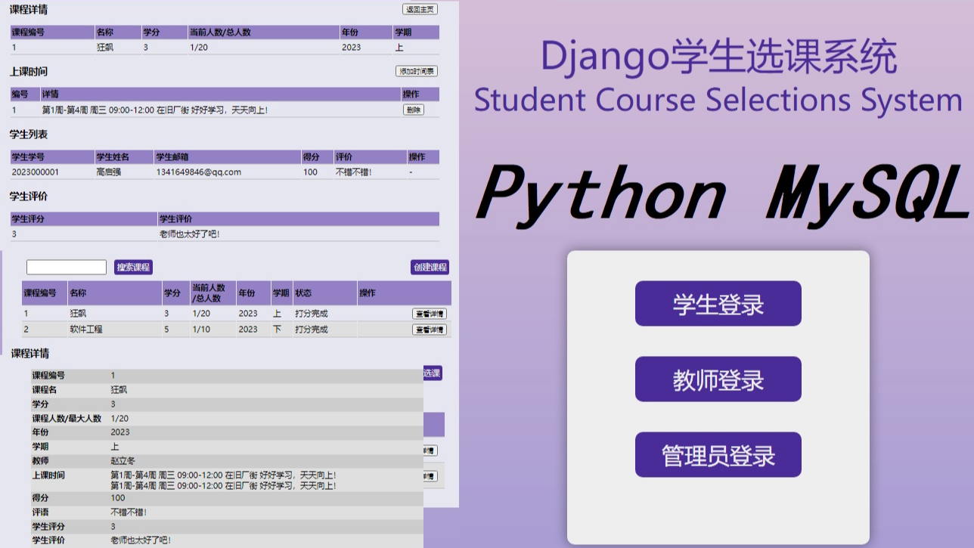Delete schedule entry with 删除 button
Image resolution: width=974 pixels, height=548 pixels.
point(413,110)
